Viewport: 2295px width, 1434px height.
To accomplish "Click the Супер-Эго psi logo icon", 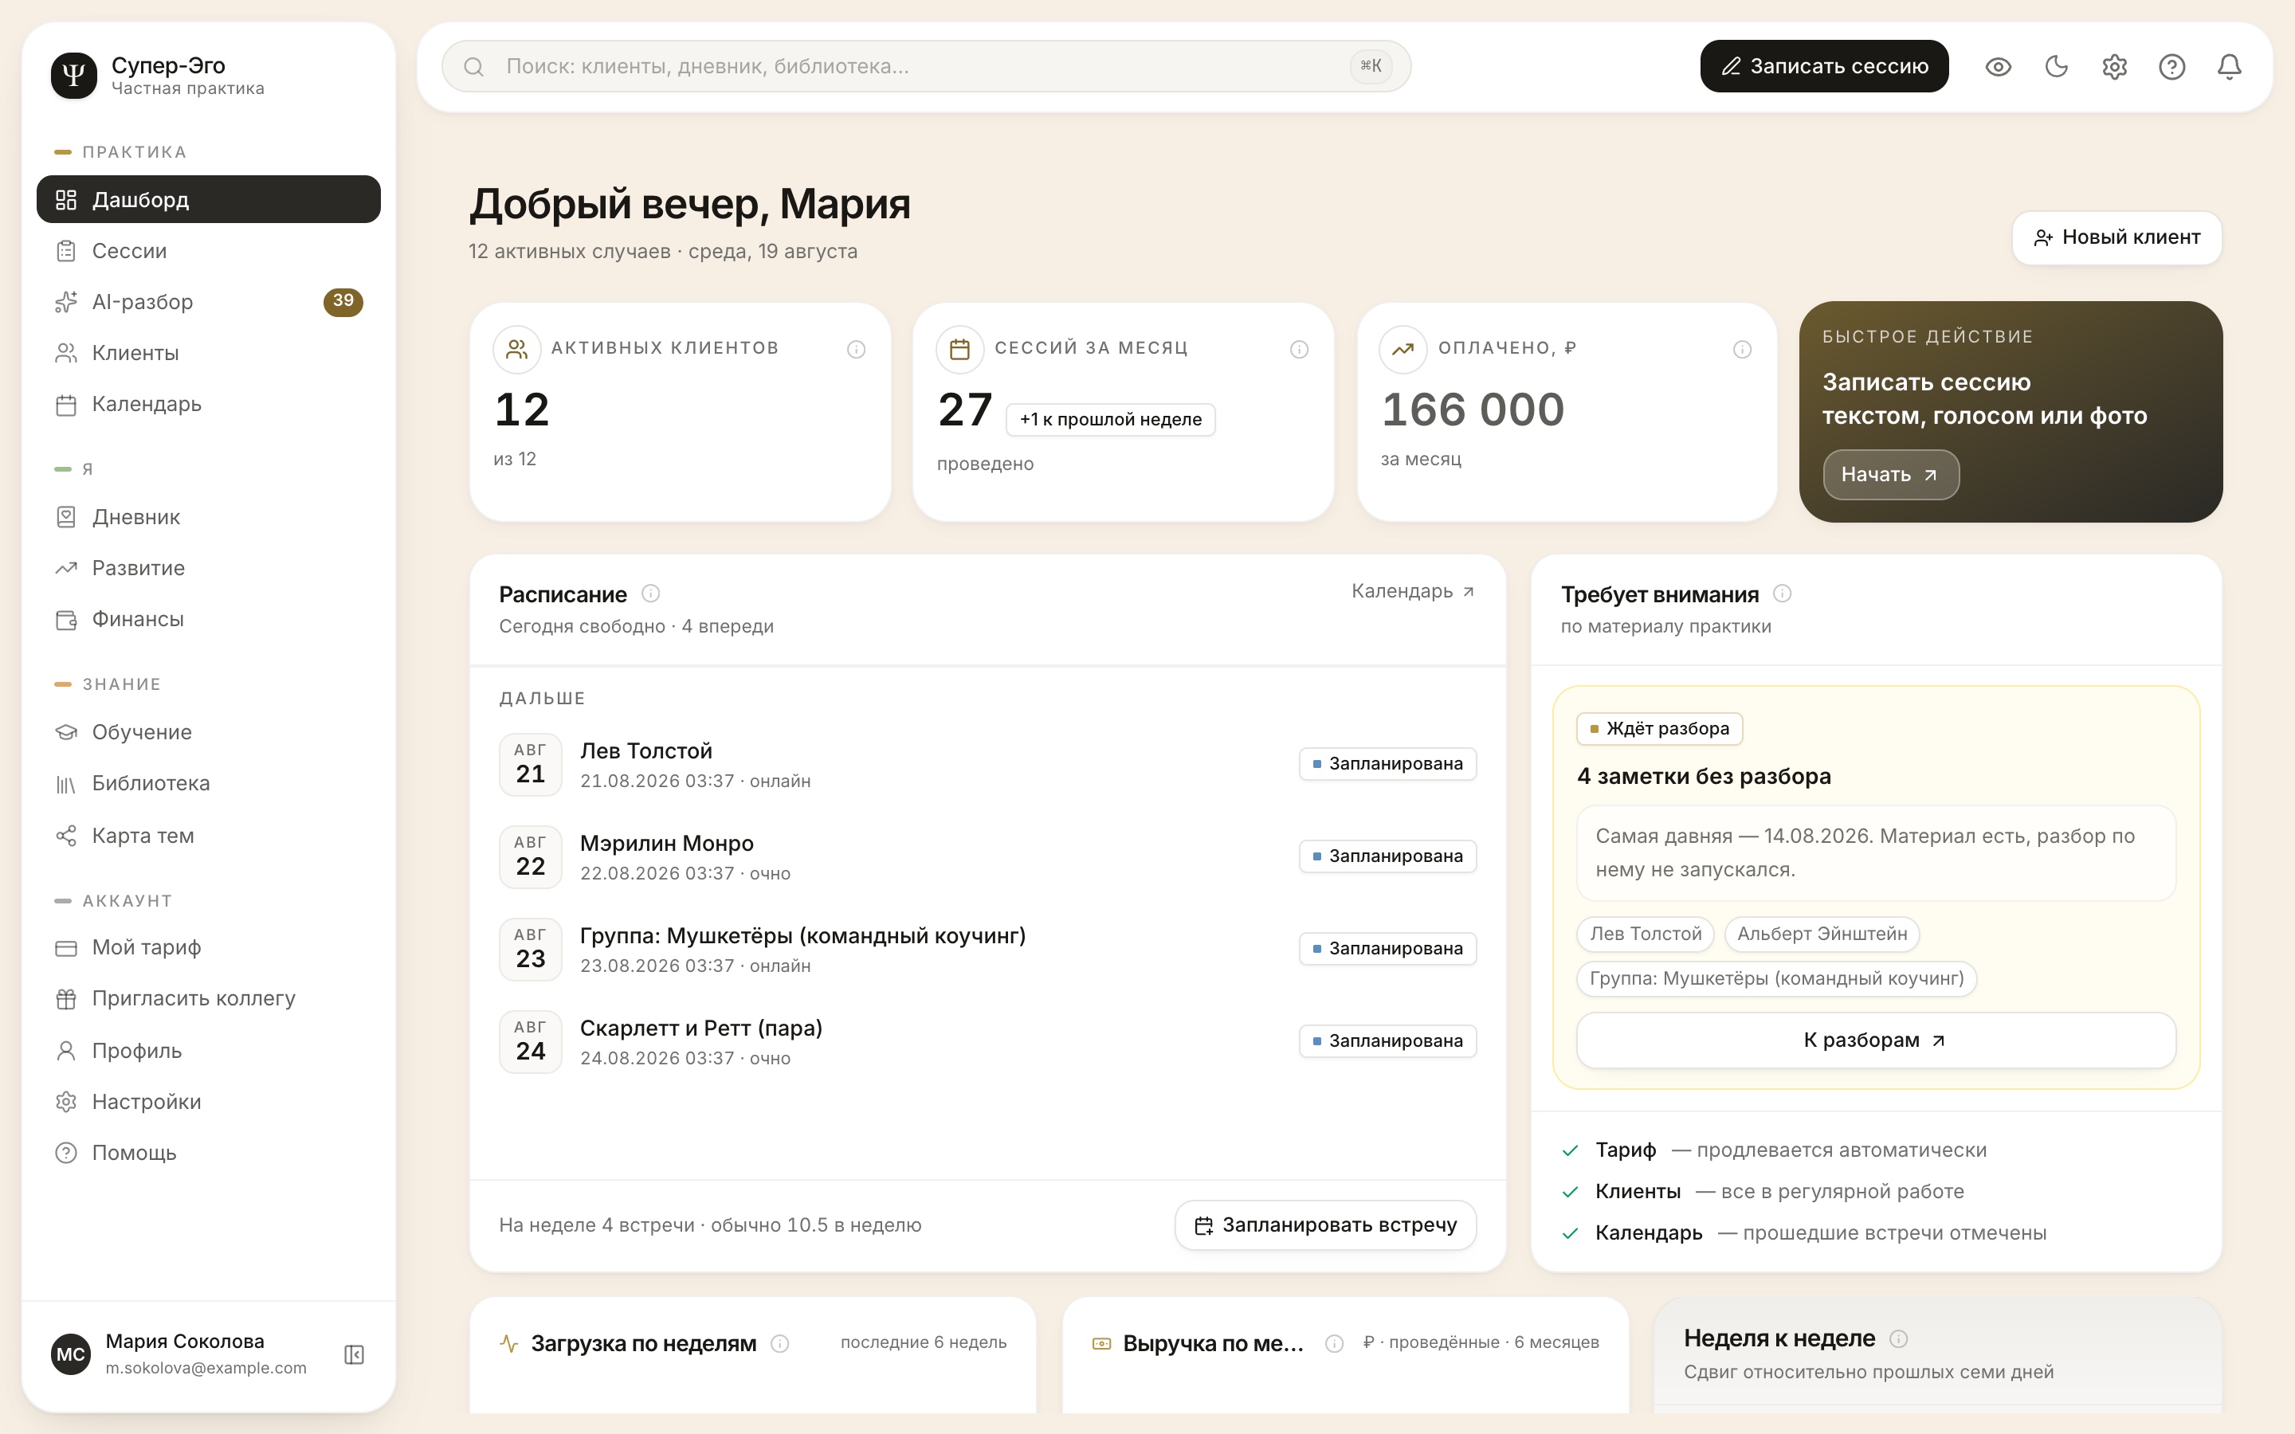I will (x=74, y=76).
